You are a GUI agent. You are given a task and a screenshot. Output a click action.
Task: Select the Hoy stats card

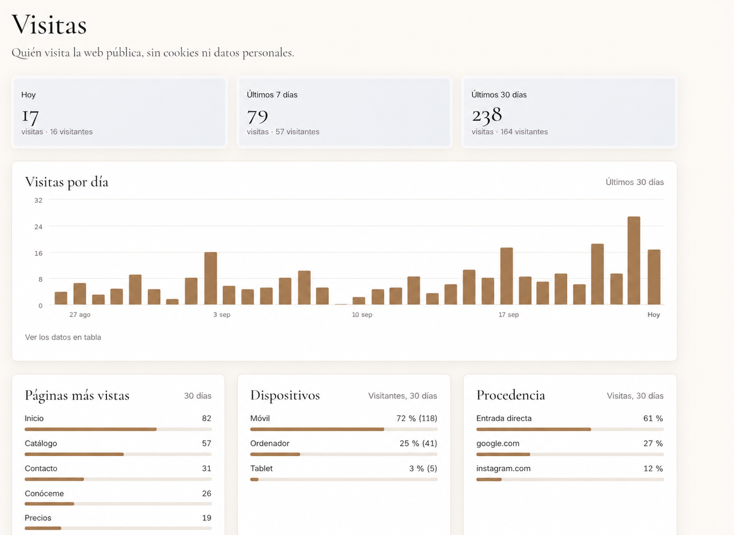pyautogui.click(x=119, y=112)
